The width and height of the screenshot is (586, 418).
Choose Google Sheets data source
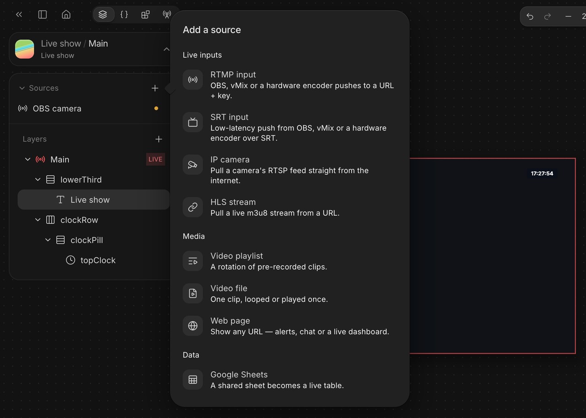tap(289, 380)
